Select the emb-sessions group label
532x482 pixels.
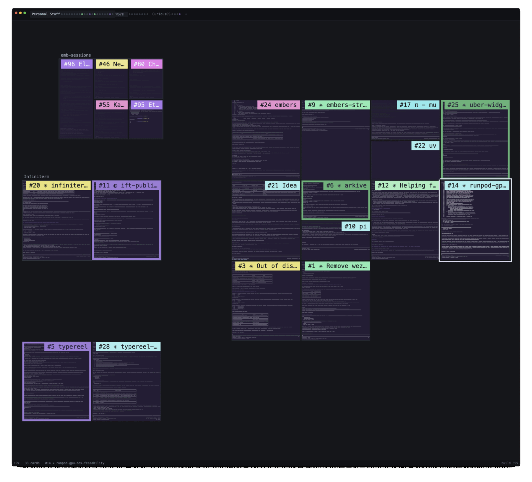[76, 55]
